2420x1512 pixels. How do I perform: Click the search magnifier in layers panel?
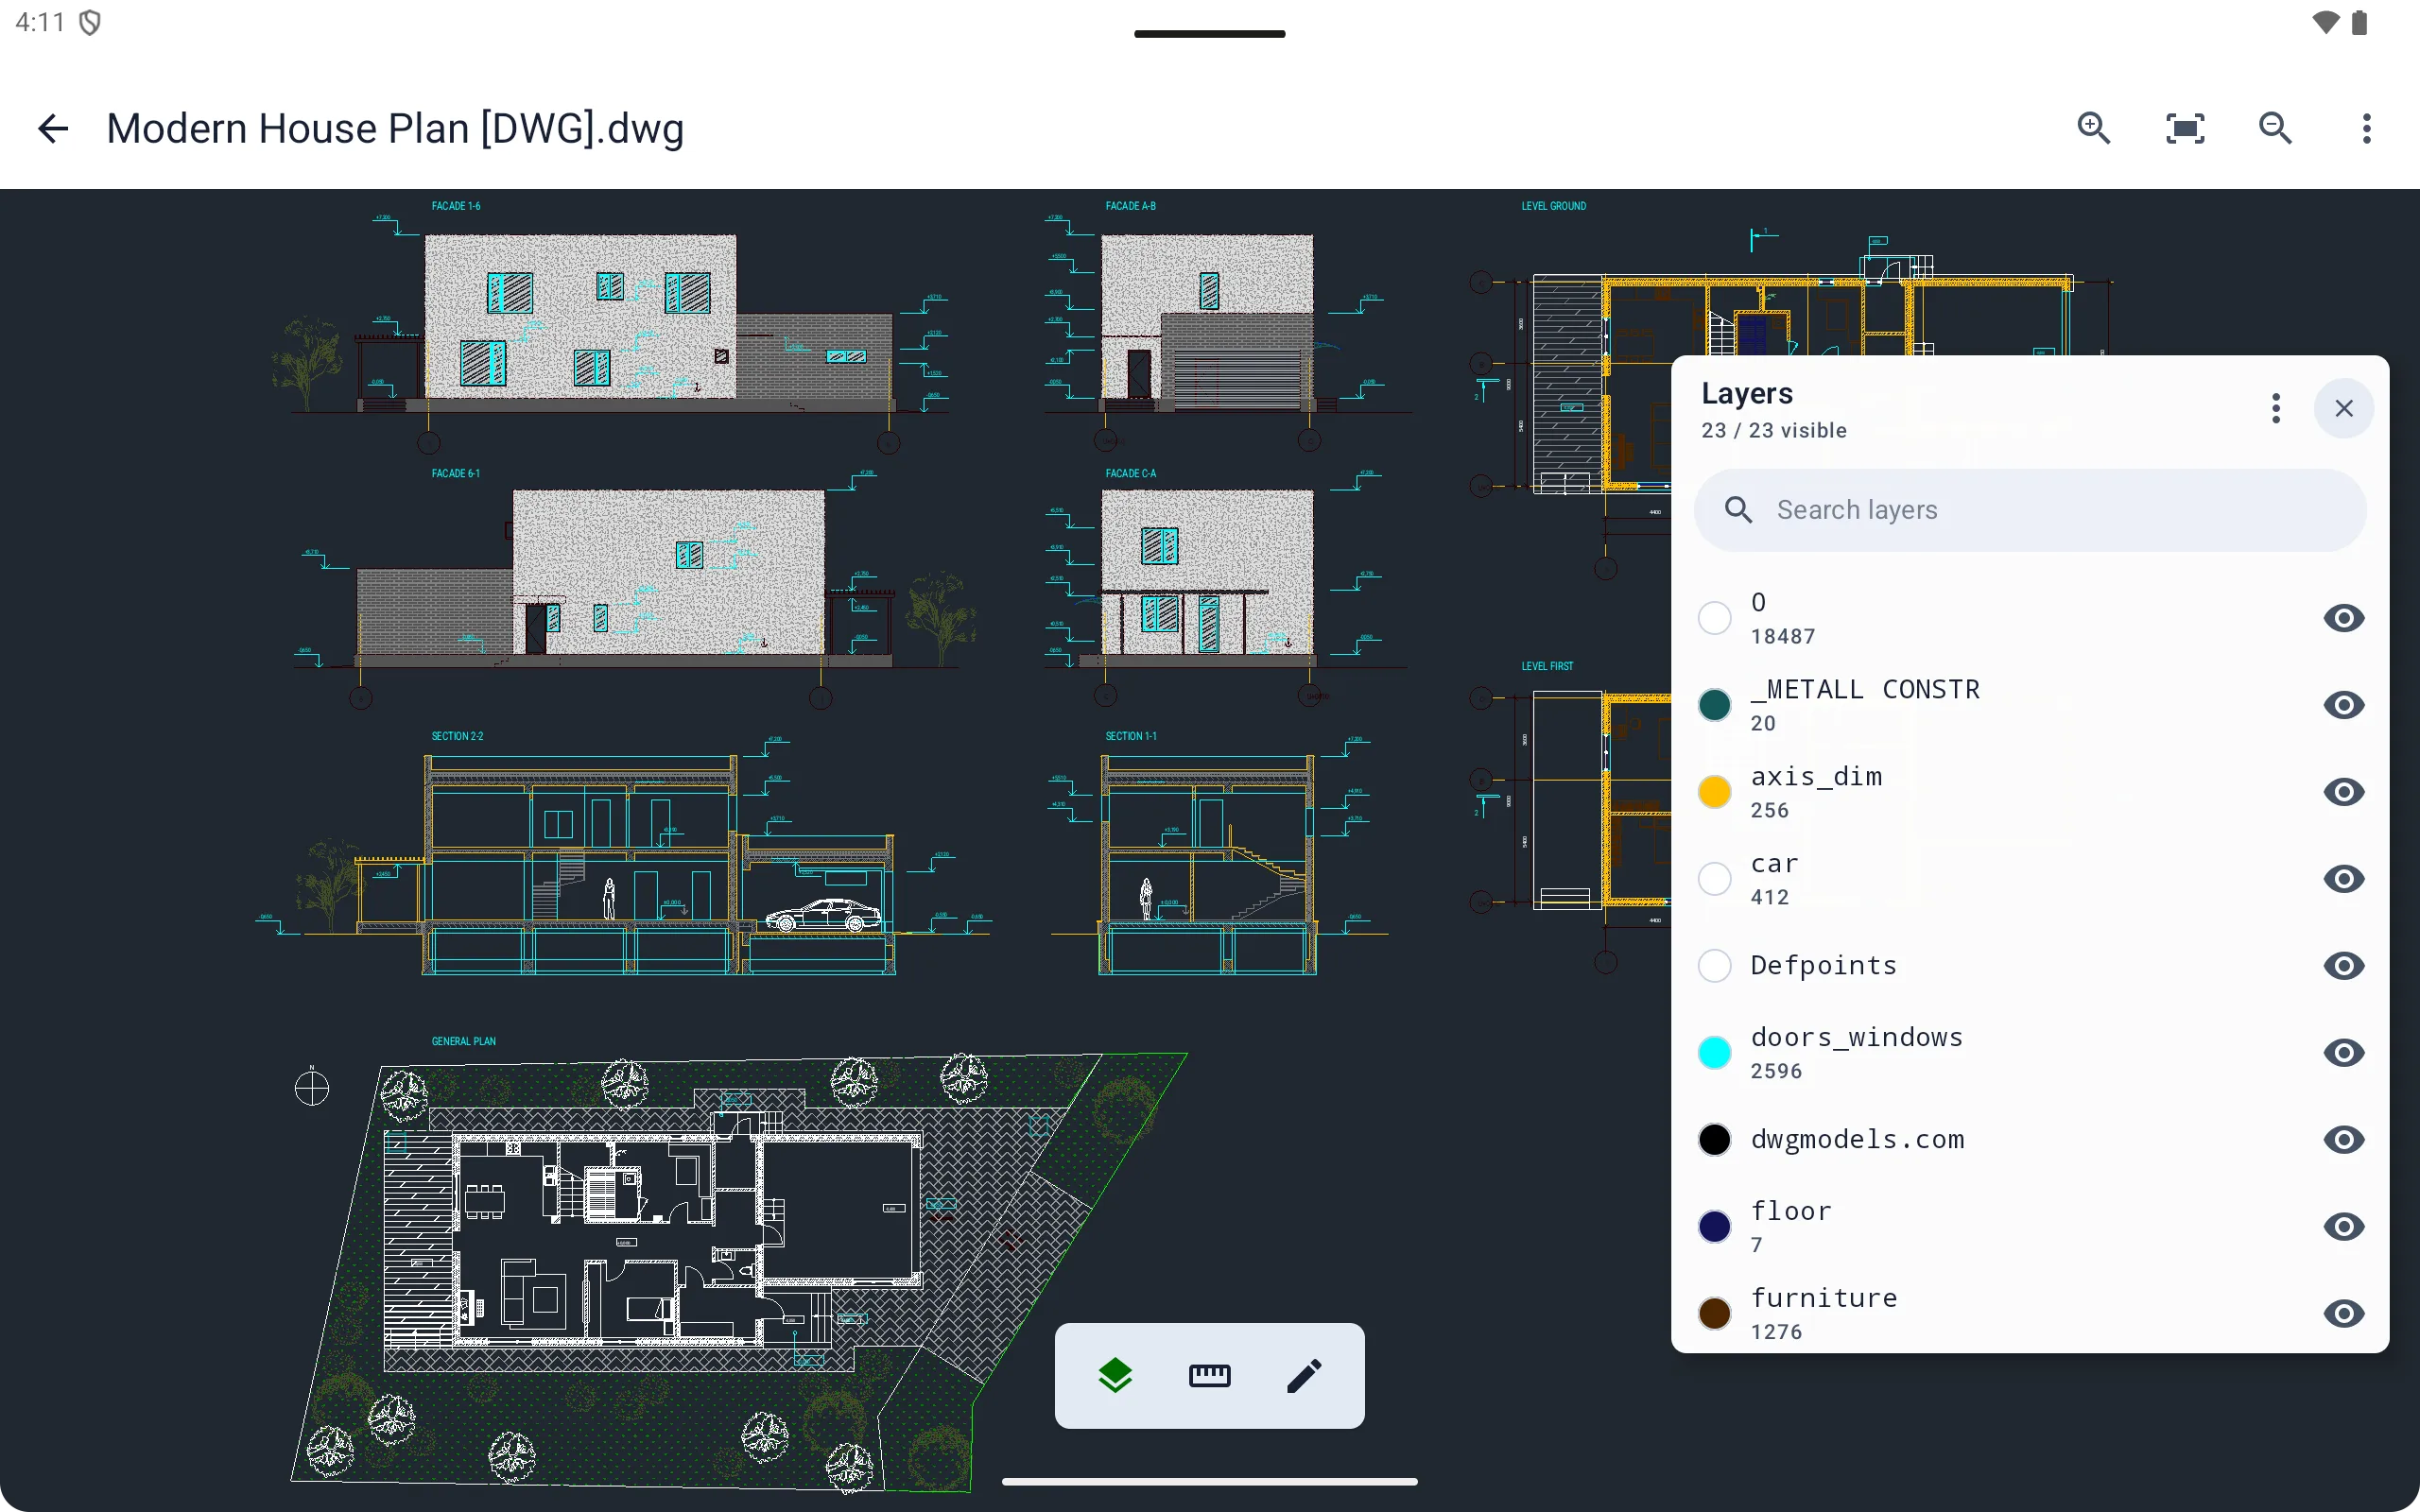click(1739, 510)
